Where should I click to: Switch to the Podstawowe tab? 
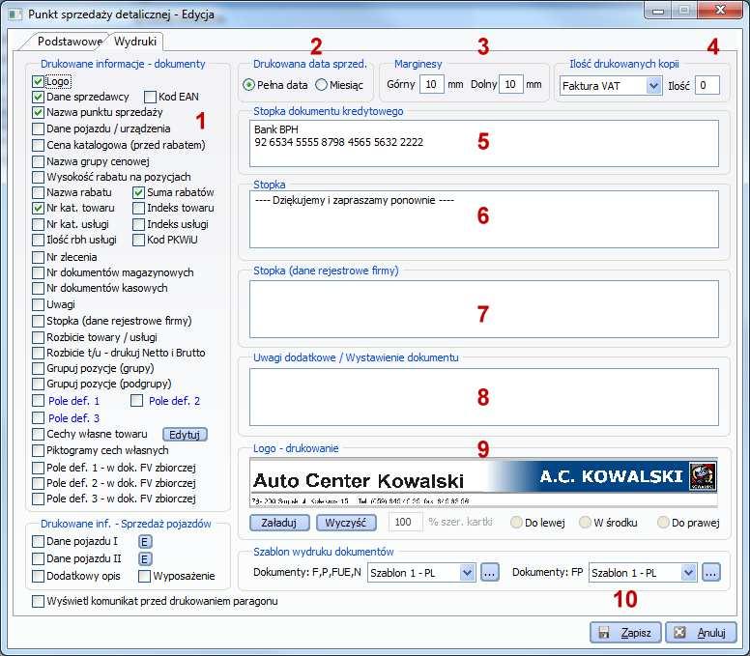tap(70, 42)
